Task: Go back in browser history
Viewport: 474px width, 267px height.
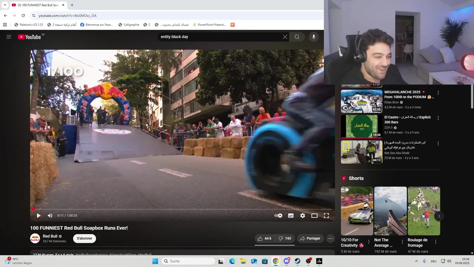Action: [5, 16]
